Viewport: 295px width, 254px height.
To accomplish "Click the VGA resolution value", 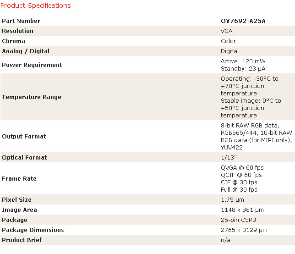I will click(226, 31).
